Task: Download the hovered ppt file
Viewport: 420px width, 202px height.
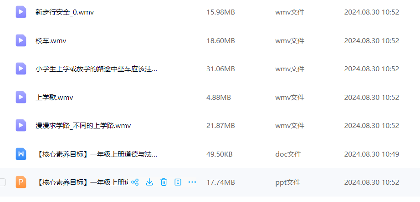Action: 149,182
